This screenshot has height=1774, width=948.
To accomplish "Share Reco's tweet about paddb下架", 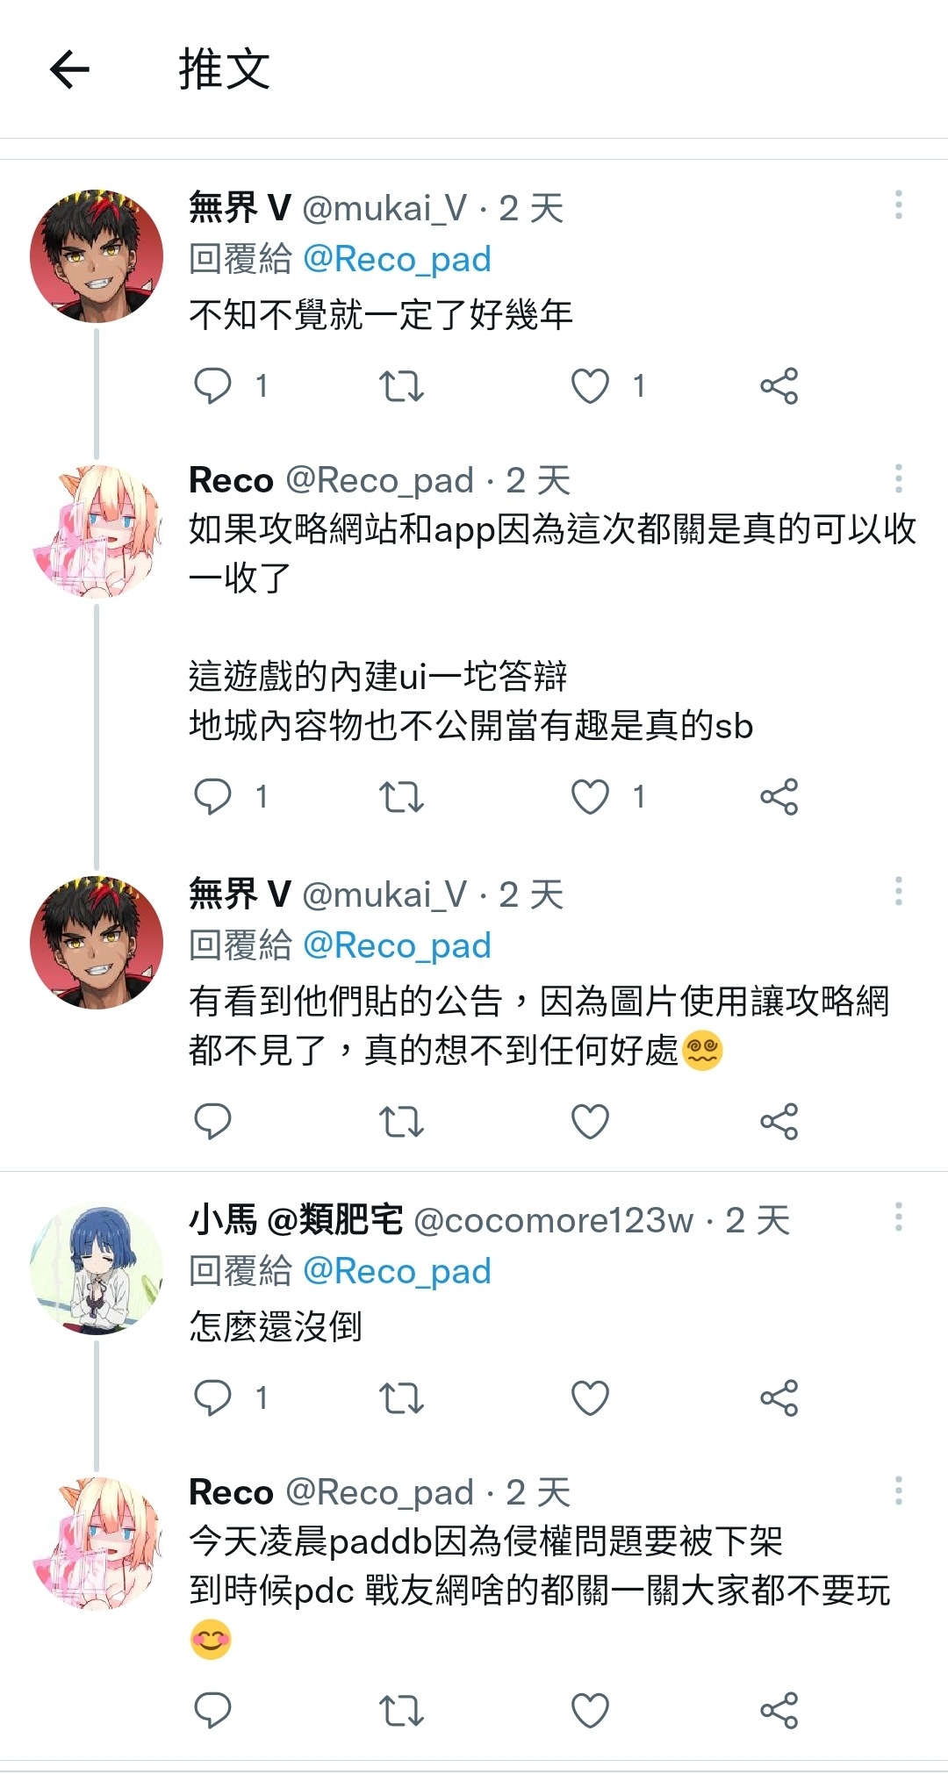I will pos(779,1711).
